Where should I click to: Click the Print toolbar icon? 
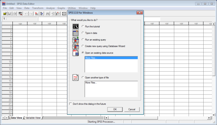pyautogui.click(x=14, y=13)
